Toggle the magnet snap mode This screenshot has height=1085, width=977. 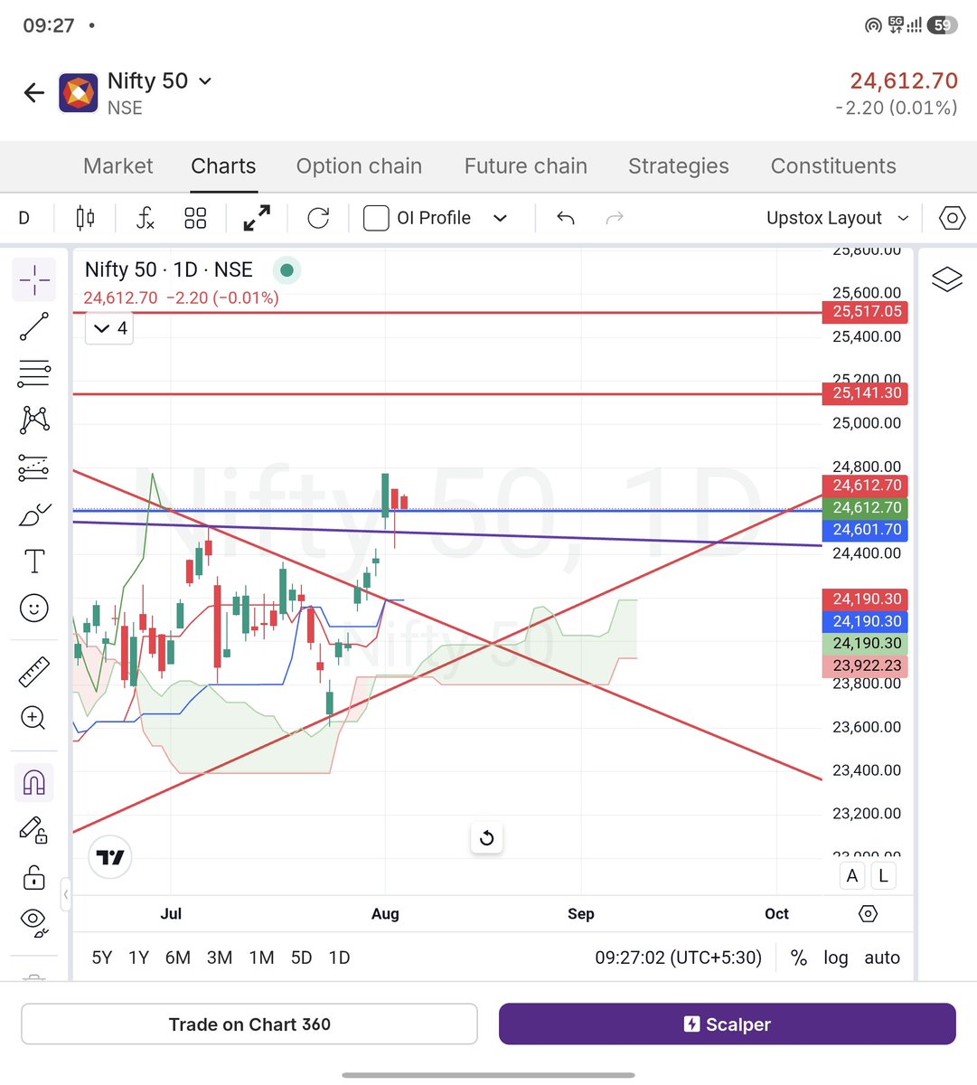pyautogui.click(x=34, y=783)
